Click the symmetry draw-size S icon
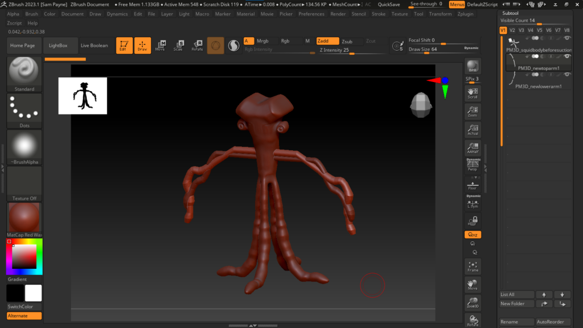 point(397,46)
